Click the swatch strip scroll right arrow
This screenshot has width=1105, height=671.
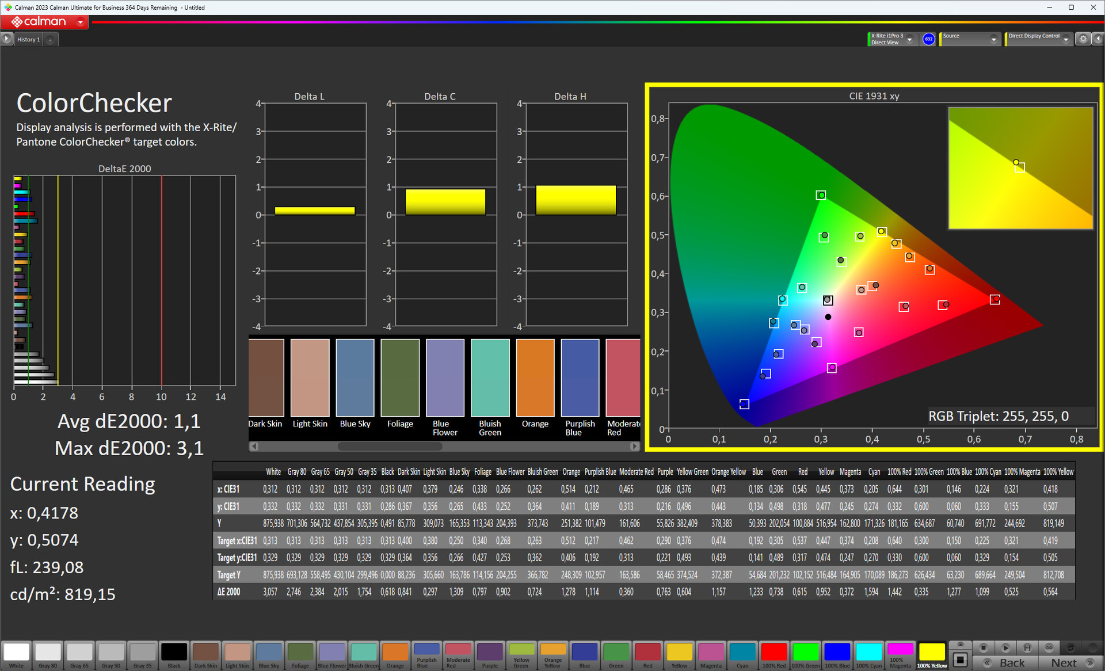(x=634, y=446)
